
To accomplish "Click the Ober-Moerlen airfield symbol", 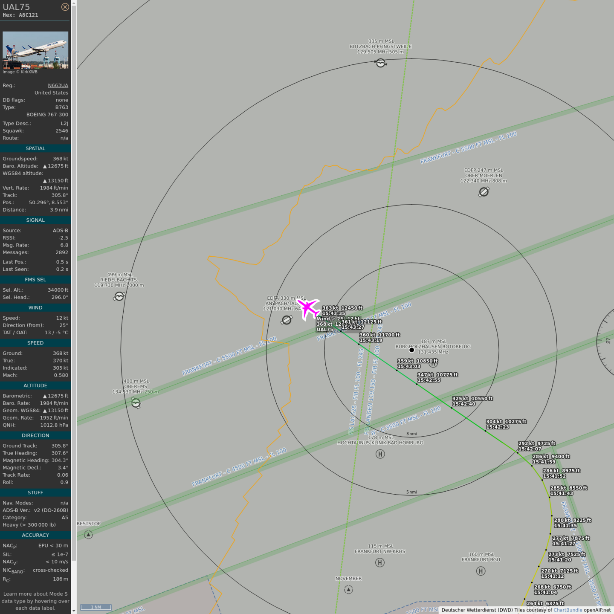I will click(484, 192).
